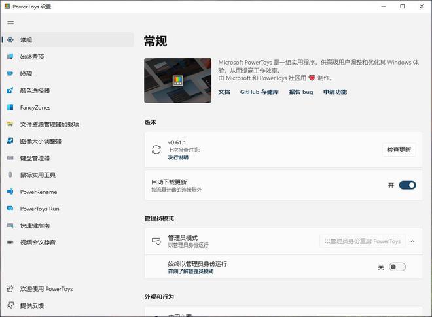The image size is (432, 317).
Task: Click the shield icon beside 管理员模式
Action: coord(156,241)
